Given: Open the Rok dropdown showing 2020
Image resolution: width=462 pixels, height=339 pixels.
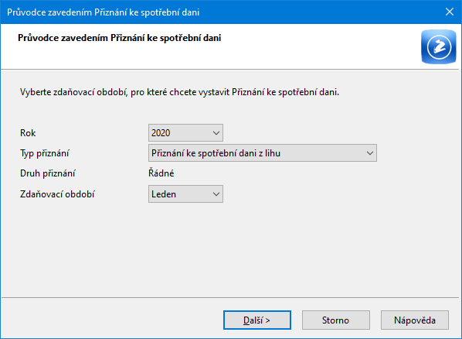Looking at the screenshot, I should coord(185,132).
